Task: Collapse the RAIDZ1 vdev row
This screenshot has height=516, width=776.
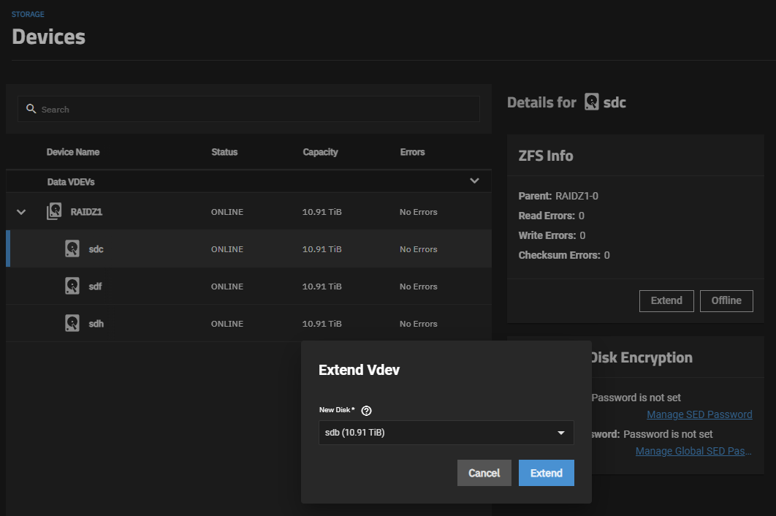Action: (x=21, y=212)
